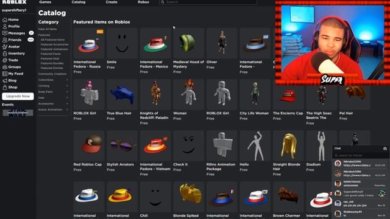Click the Search for friends field in Chat
This screenshot has height=219, width=390.
click(361, 156)
